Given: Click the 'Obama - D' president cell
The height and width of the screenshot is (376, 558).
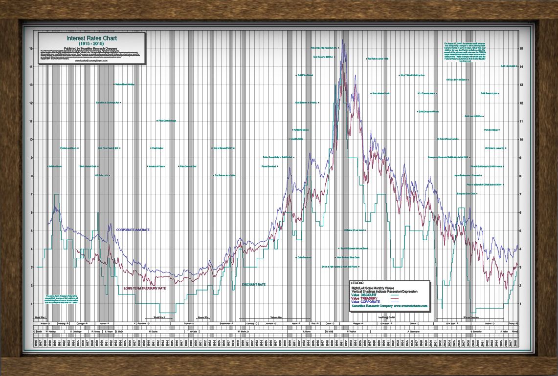Looking at the screenshot, I should (490, 324).
